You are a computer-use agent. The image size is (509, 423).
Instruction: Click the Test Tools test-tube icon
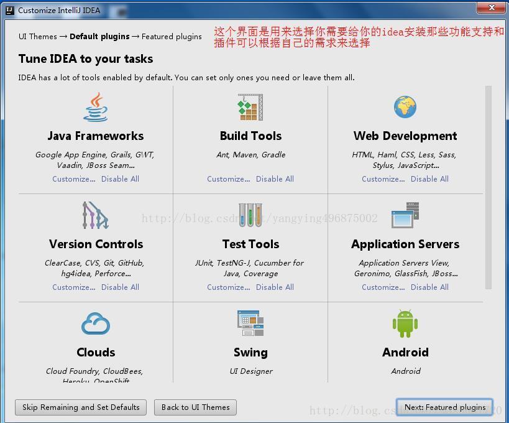pyautogui.click(x=250, y=216)
